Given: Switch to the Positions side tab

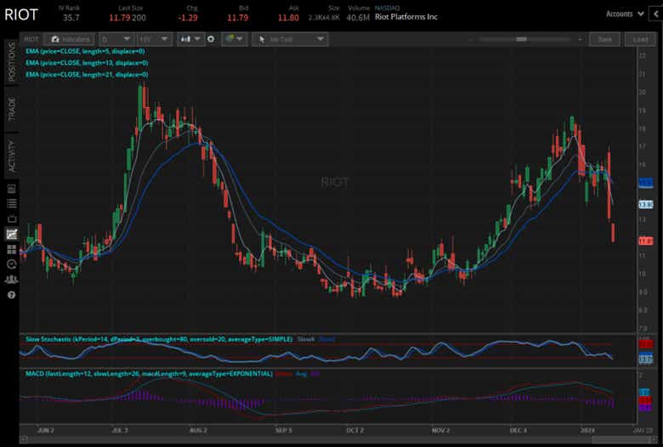Looking at the screenshot, I should point(12,61).
